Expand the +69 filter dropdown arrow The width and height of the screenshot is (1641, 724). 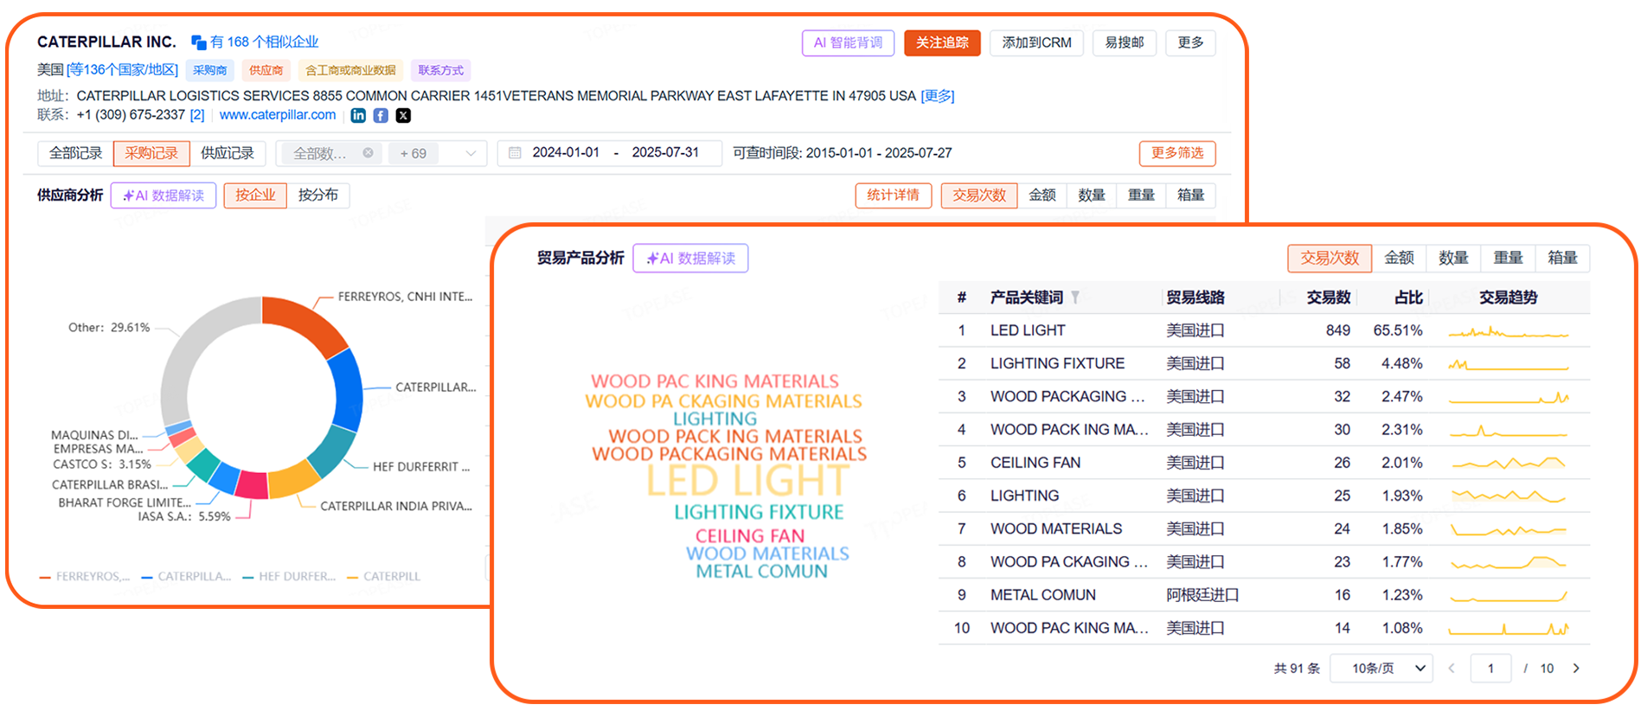point(471,153)
